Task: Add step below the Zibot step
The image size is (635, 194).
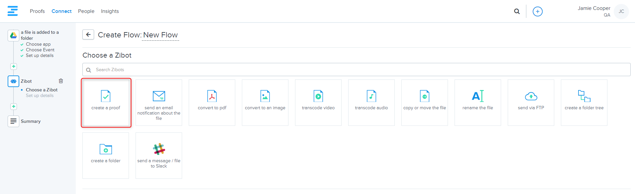Action: 14,107
